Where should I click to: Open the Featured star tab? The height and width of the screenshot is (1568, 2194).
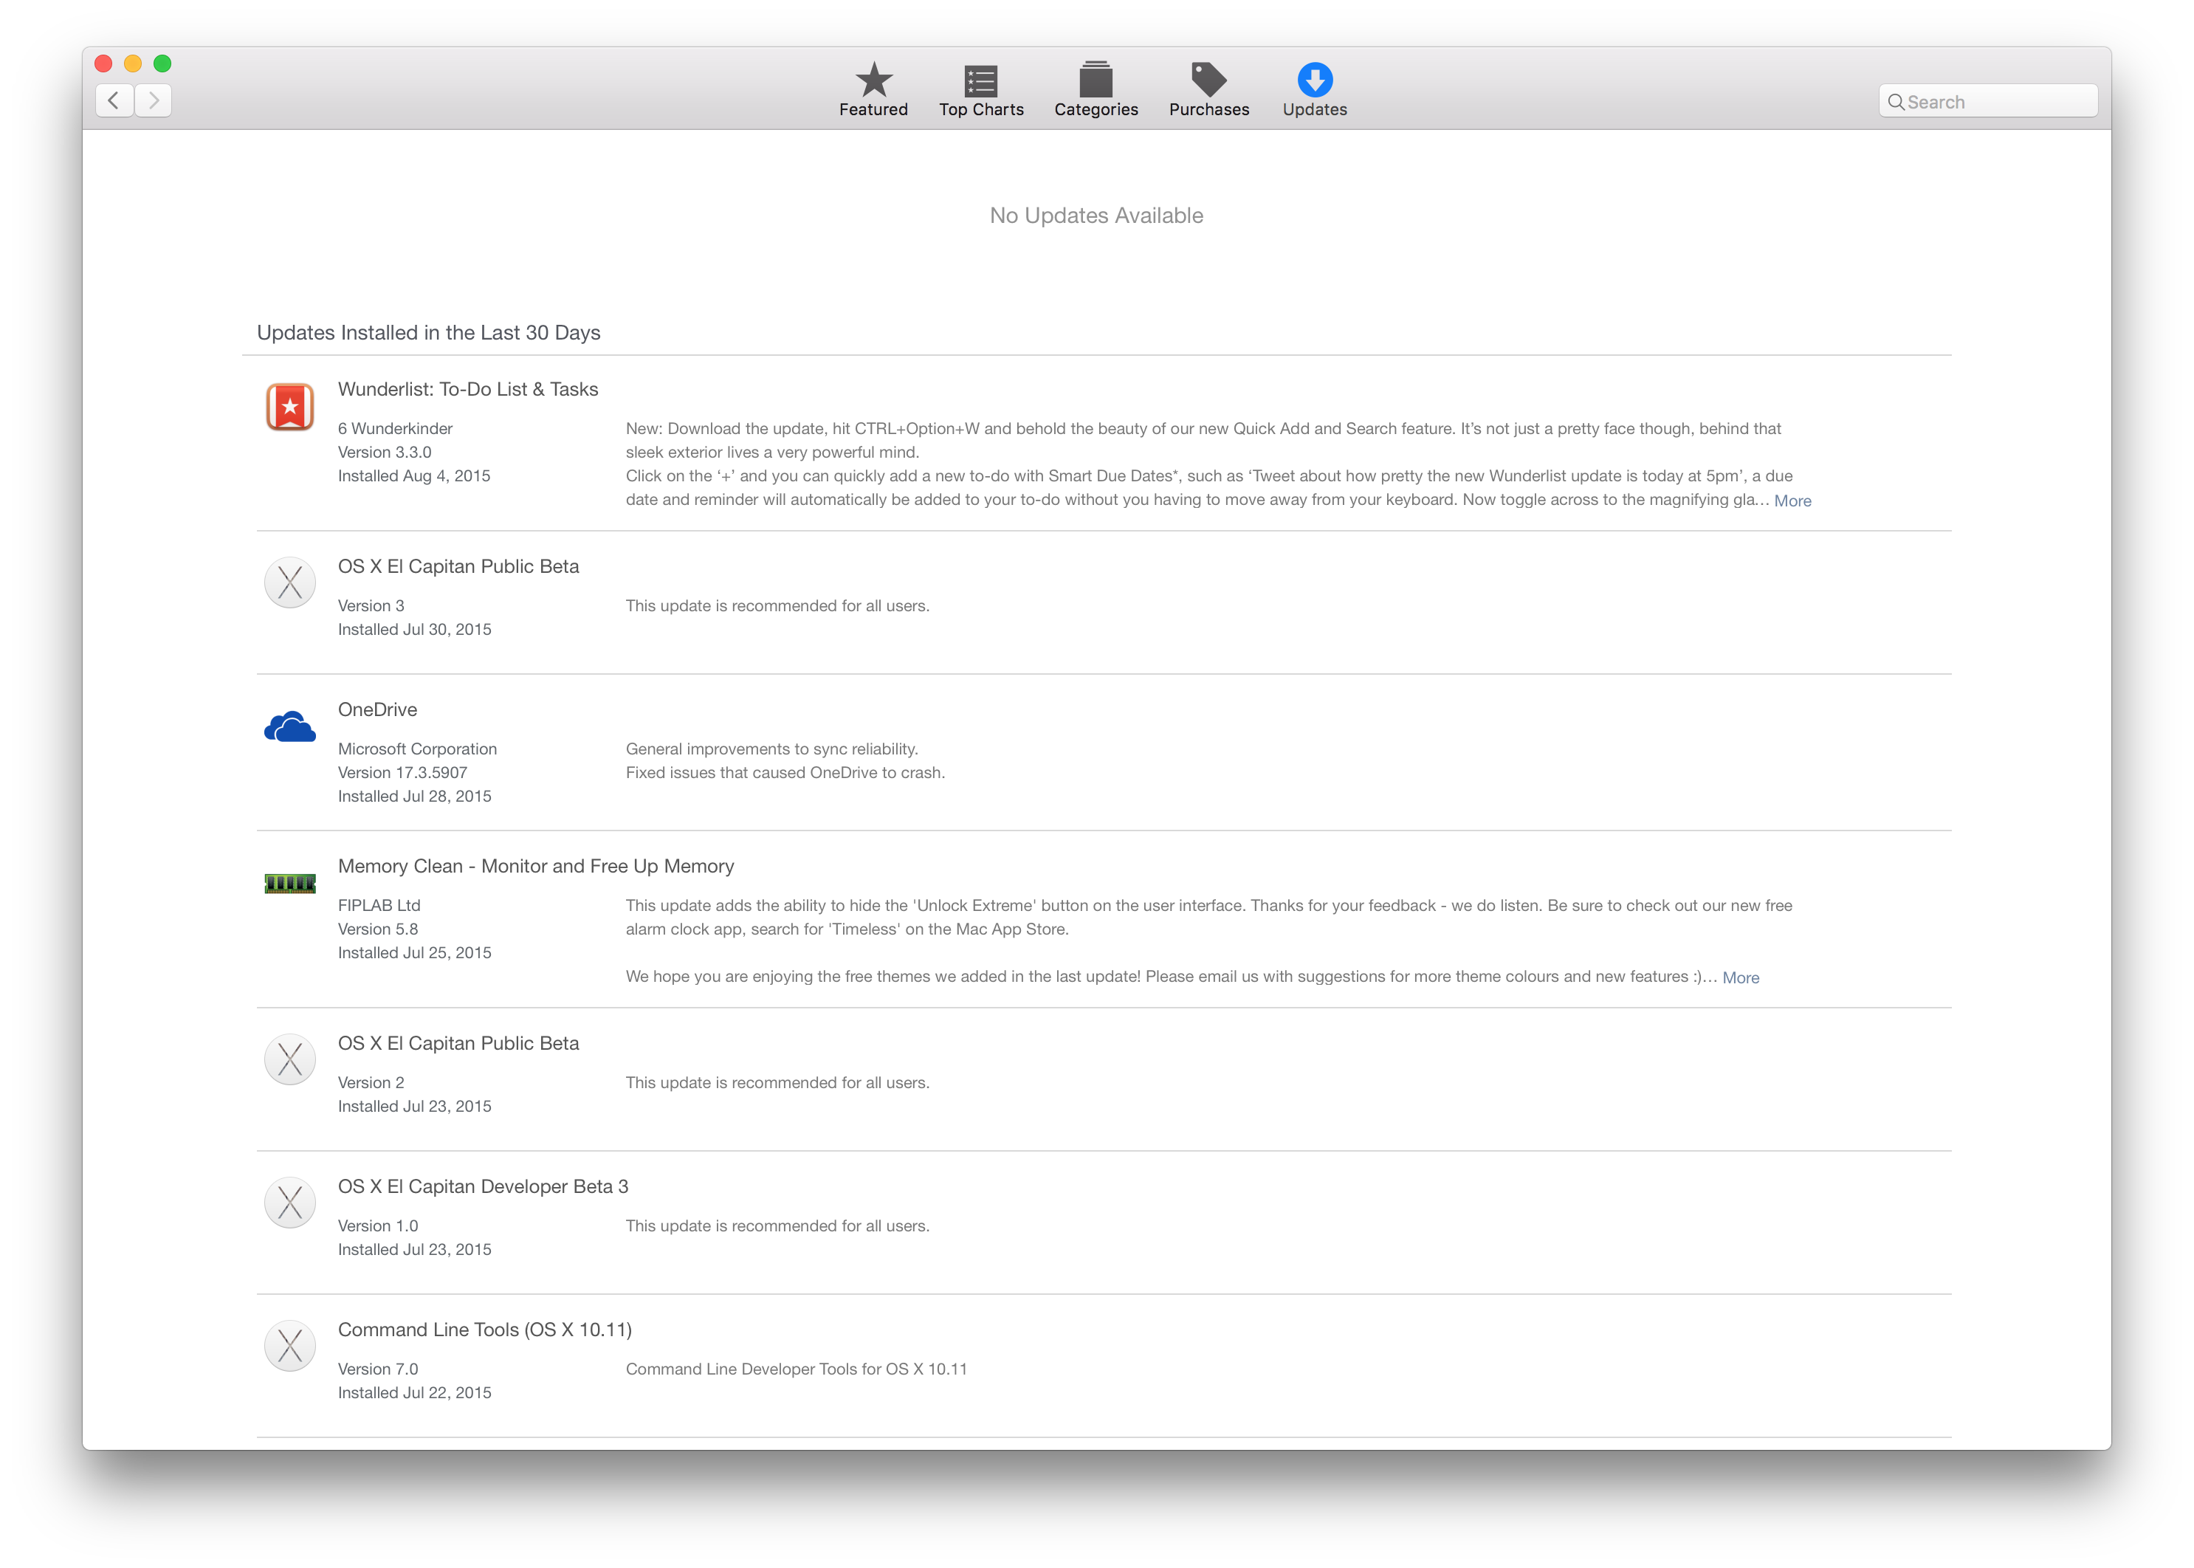pos(873,89)
